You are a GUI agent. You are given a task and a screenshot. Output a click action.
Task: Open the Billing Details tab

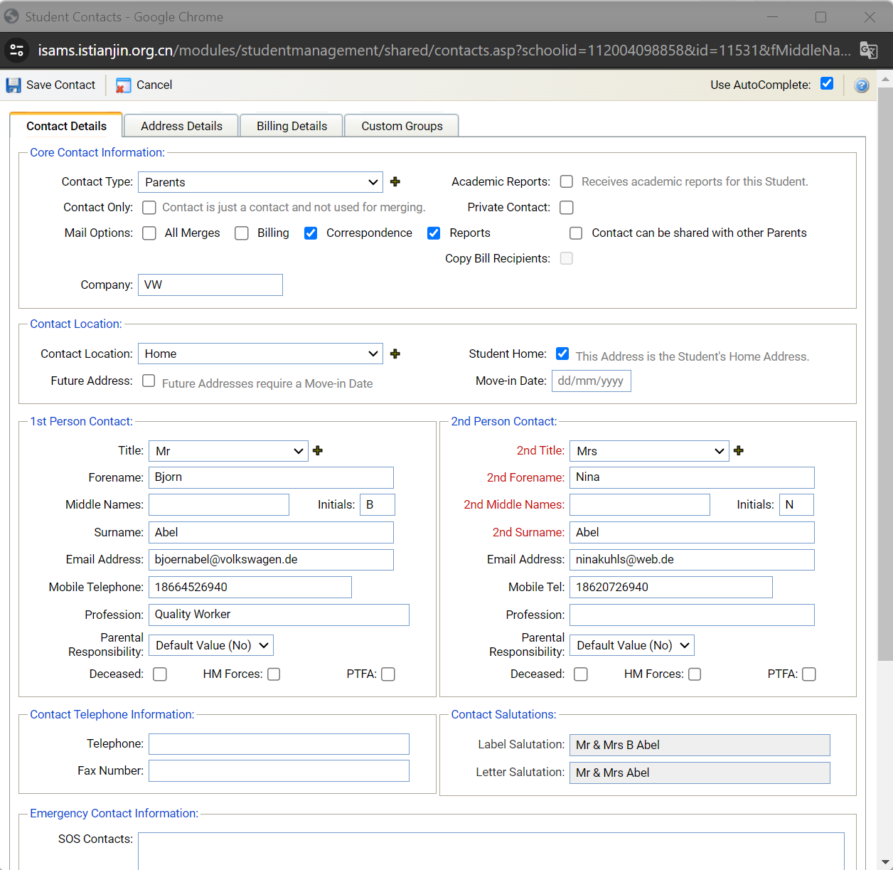pos(292,126)
